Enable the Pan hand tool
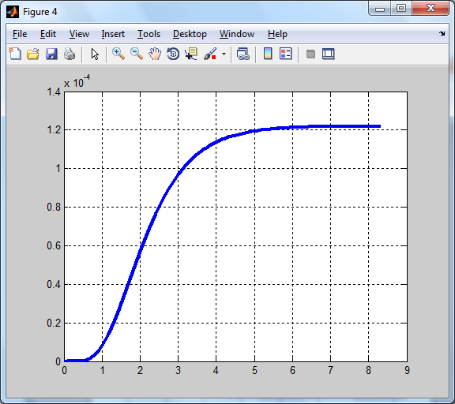Viewport: 455px width, 404px height. click(155, 54)
